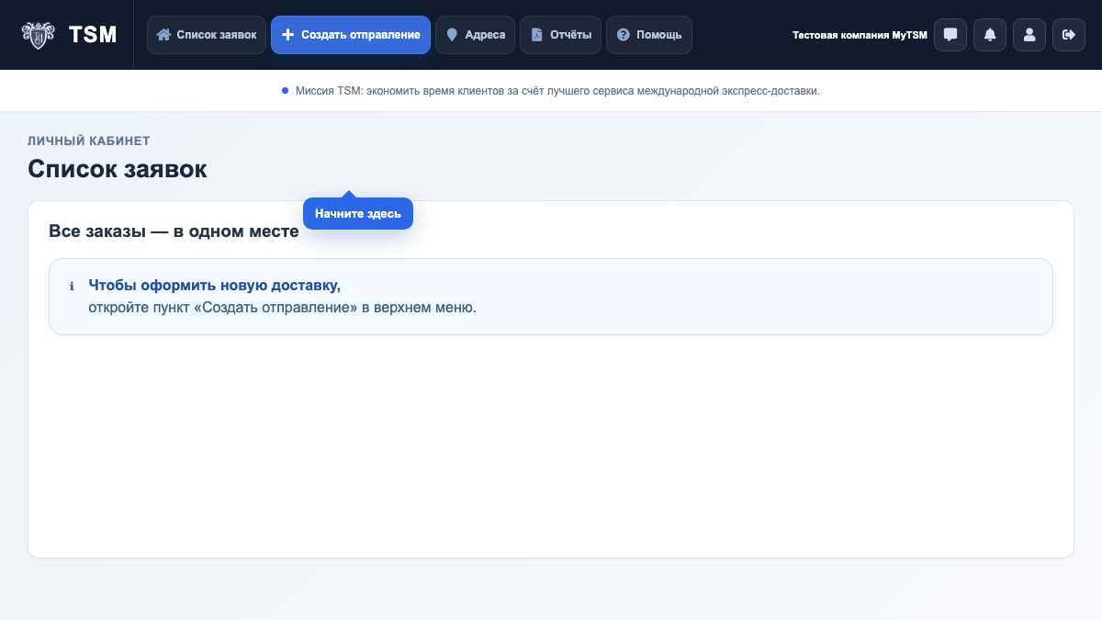
Task: Click the info icon in the notice
Action: [x=72, y=286]
